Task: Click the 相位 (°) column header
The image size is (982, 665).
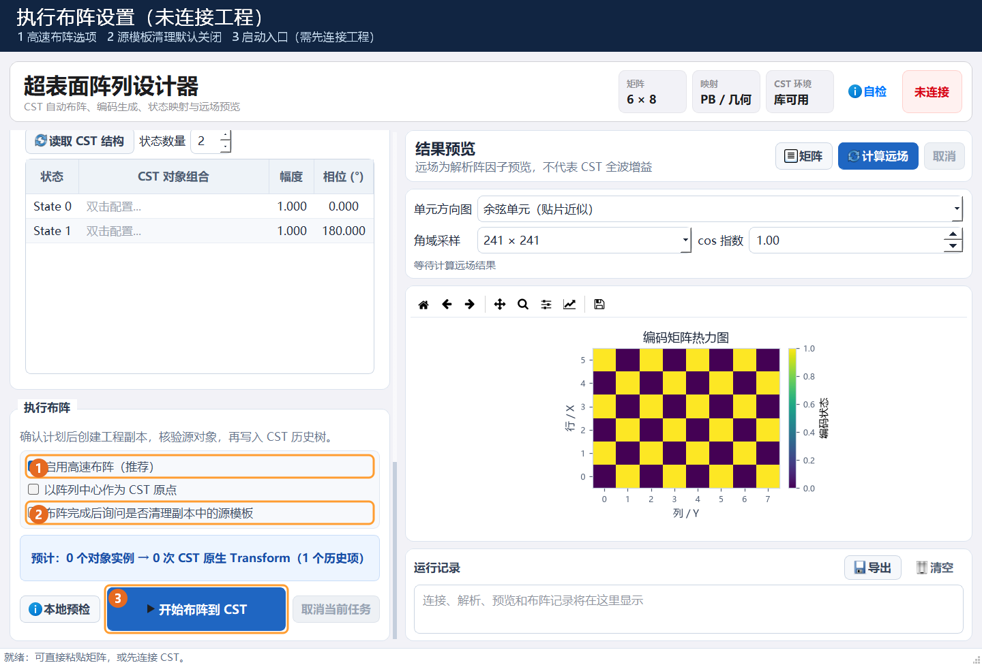Action: [344, 176]
